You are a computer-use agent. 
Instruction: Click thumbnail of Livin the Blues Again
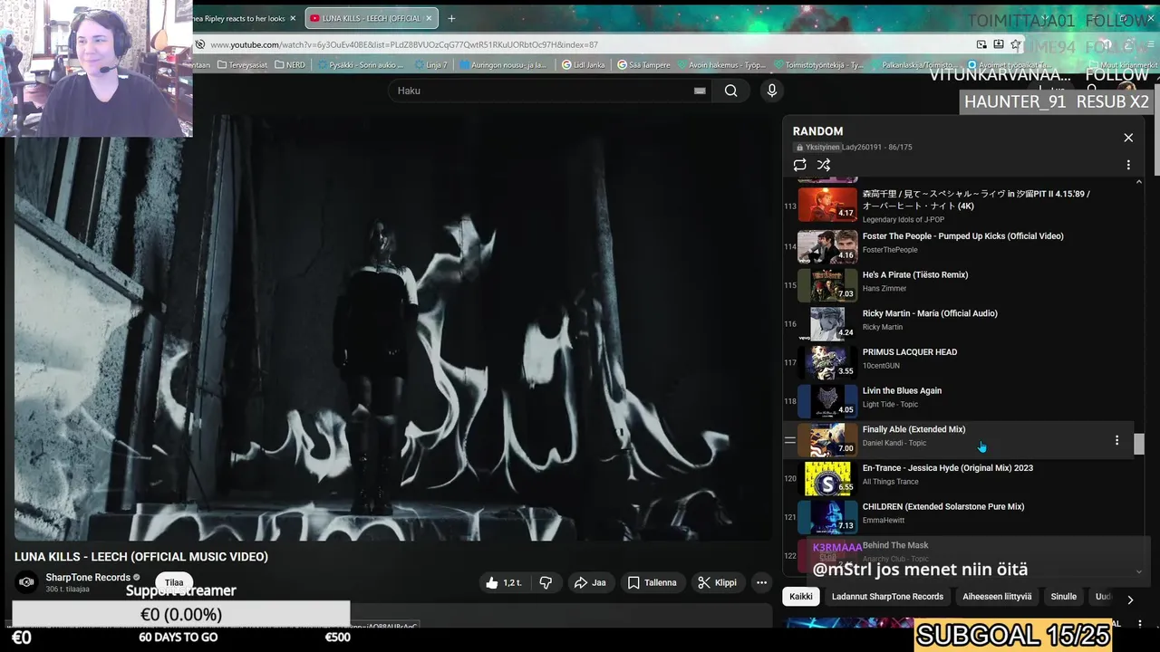pos(827,400)
